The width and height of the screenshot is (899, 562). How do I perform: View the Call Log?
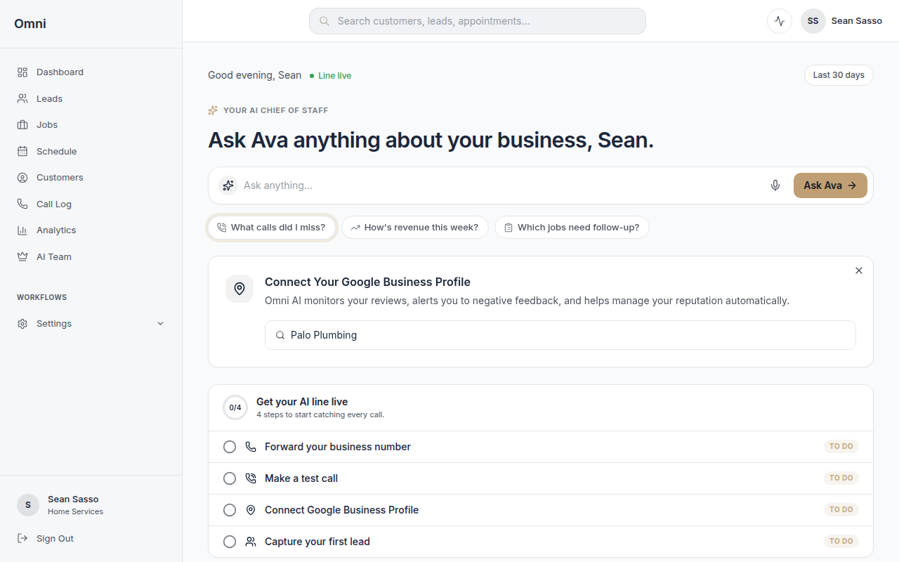pos(91,204)
